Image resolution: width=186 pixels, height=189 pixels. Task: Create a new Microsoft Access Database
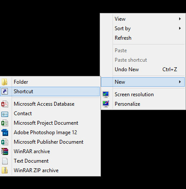pyautogui.click(x=50, y=104)
